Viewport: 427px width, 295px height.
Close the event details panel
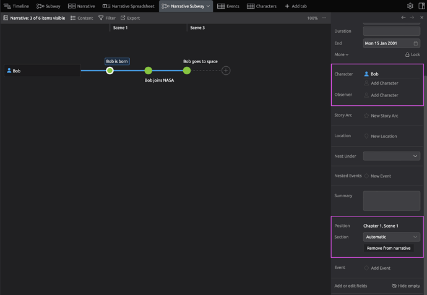421,18
